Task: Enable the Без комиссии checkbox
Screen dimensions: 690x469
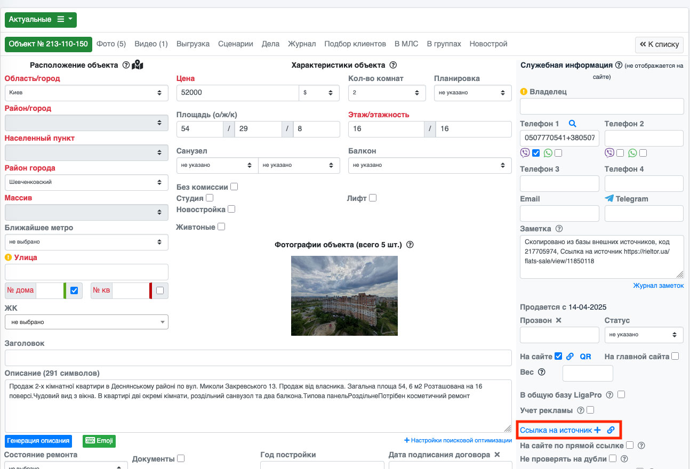Action: (234, 187)
